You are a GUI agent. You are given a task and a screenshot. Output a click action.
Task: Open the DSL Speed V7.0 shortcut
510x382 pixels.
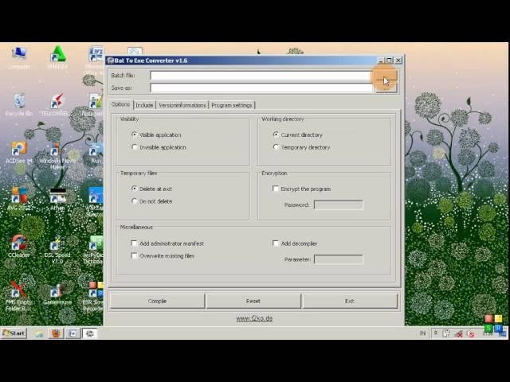pos(57,248)
